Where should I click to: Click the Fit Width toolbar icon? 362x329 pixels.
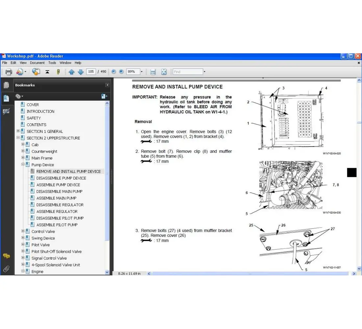coord(153,72)
